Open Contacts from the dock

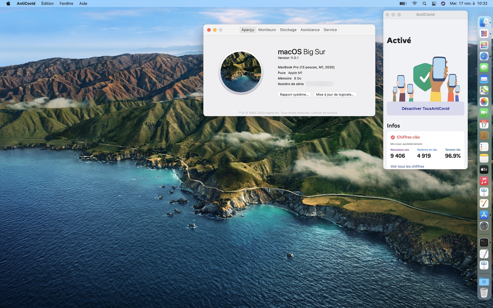[484, 136]
